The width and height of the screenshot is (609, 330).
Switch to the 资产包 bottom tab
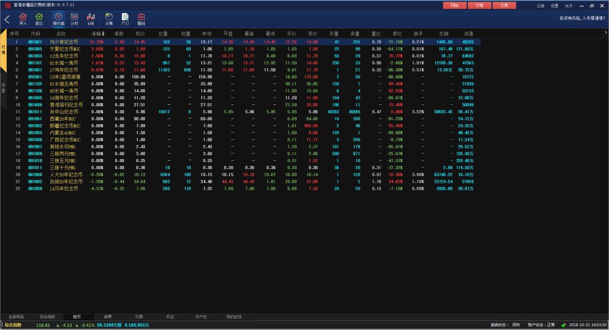point(201,317)
